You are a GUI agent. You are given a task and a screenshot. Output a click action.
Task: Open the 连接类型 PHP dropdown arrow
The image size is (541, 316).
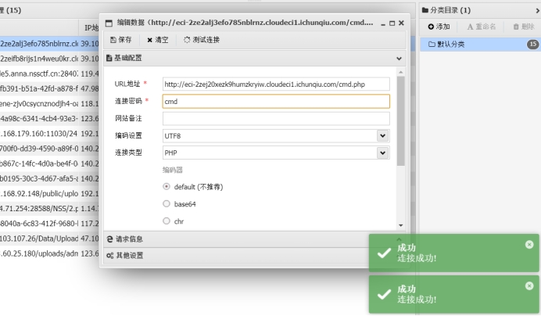382,153
